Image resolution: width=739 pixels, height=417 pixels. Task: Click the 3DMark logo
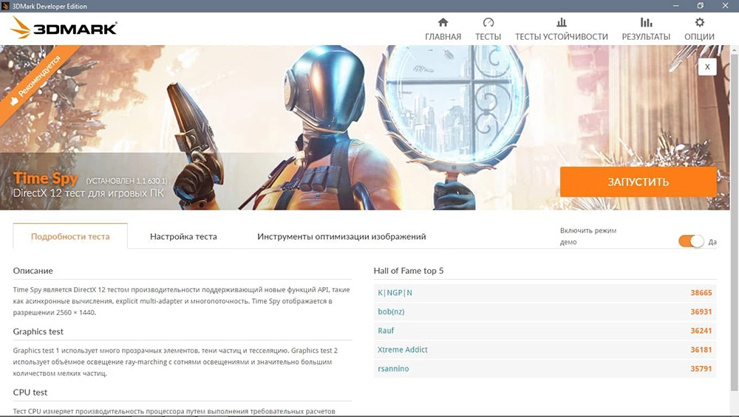64,29
